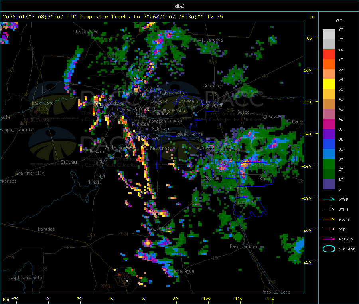The height and width of the screenshot is (304, 359).
Task: Select the dark purple 10 dBZ swatch
Action: (329, 184)
